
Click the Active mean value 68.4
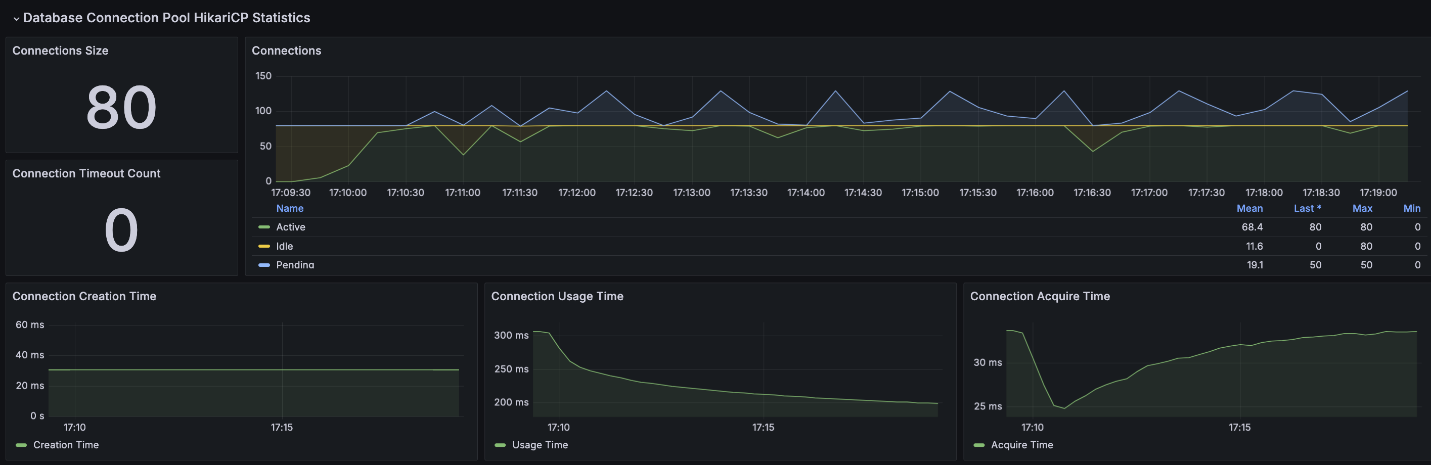1252,227
